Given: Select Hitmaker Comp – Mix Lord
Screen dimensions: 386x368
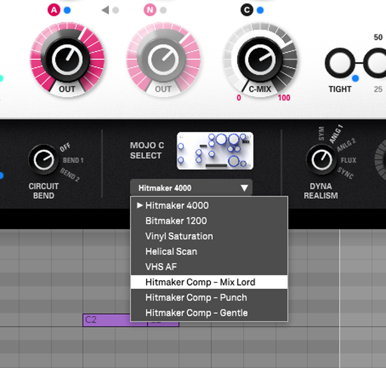Looking at the screenshot, I should tap(209, 282).
